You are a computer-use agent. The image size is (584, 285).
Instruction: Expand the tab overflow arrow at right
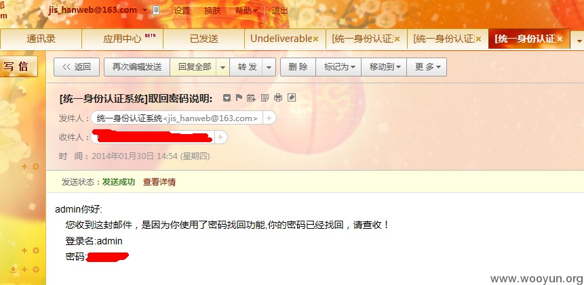(x=579, y=40)
